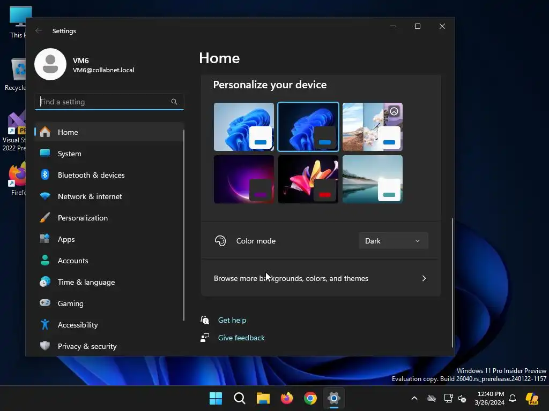Open File Explorer from the taskbar
549x411 pixels.
(x=263, y=398)
